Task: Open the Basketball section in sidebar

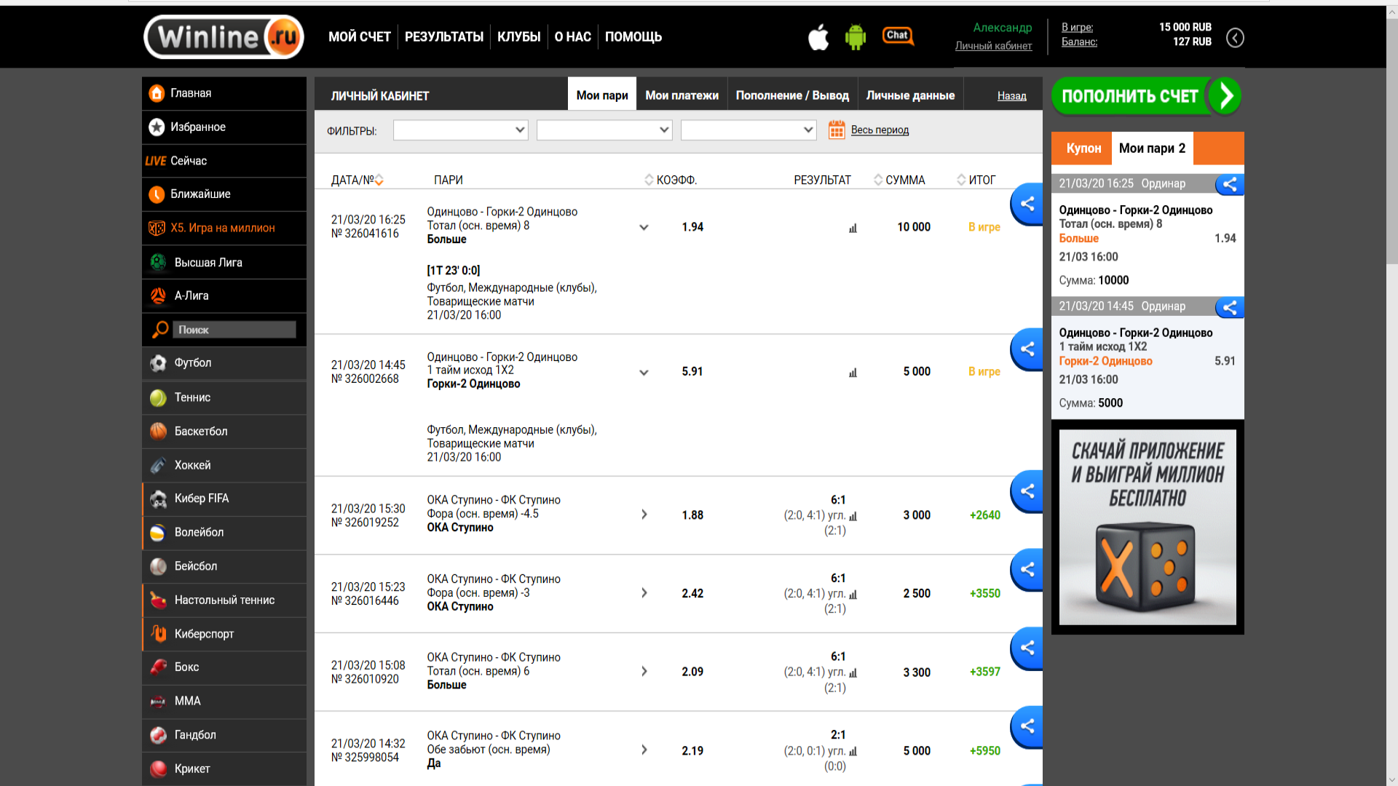Action: [201, 432]
